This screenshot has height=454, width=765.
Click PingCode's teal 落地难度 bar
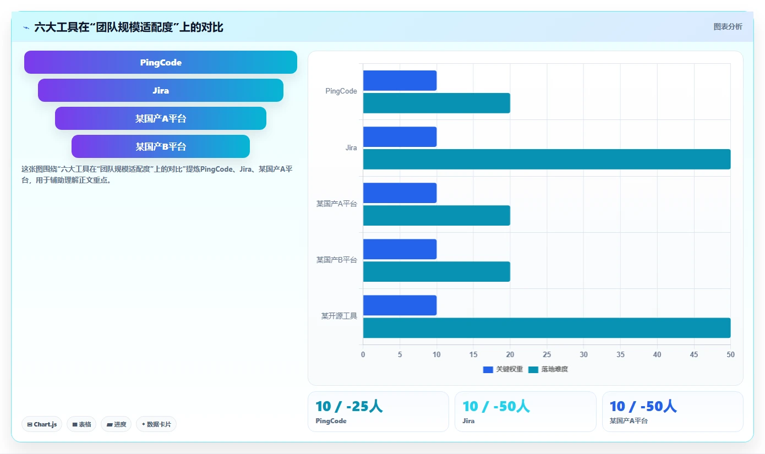click(436, 103)
